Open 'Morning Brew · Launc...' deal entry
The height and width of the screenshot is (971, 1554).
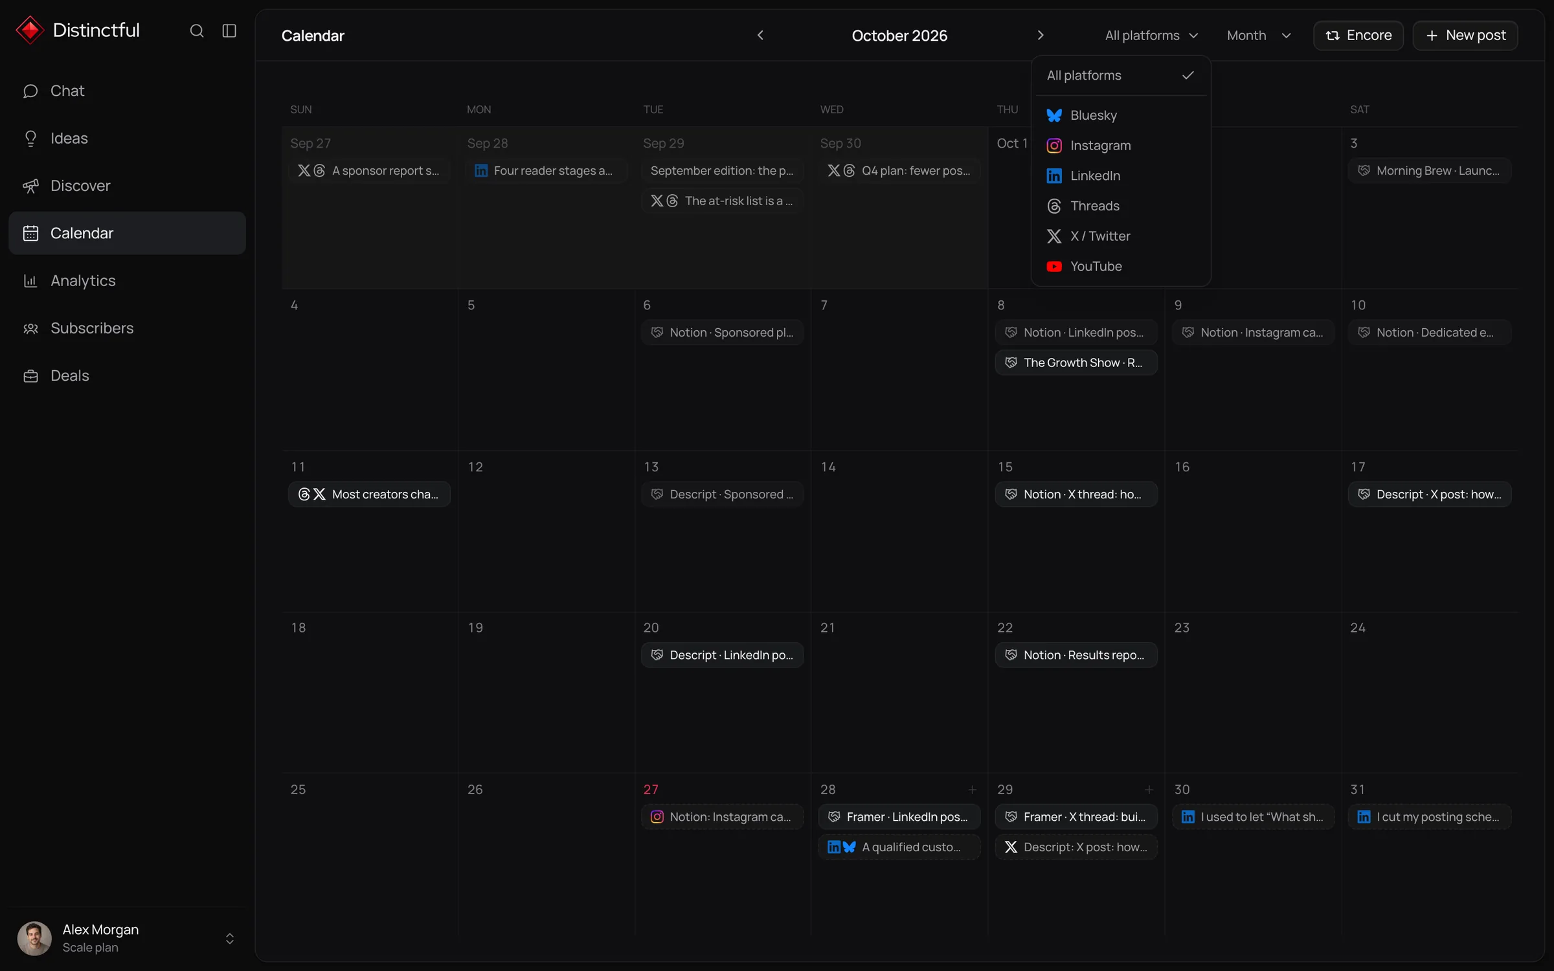point(1430,171)
